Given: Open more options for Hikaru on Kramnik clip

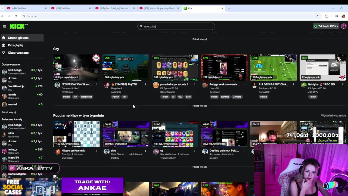Looking at the screenshot, I should pos(96,151).
